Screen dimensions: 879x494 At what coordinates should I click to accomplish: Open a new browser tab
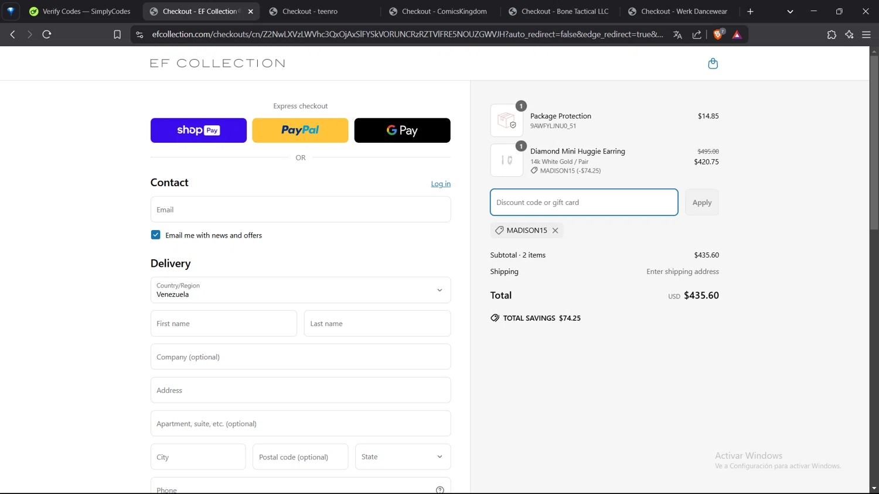pyautogui.click(x=750, y=11)
